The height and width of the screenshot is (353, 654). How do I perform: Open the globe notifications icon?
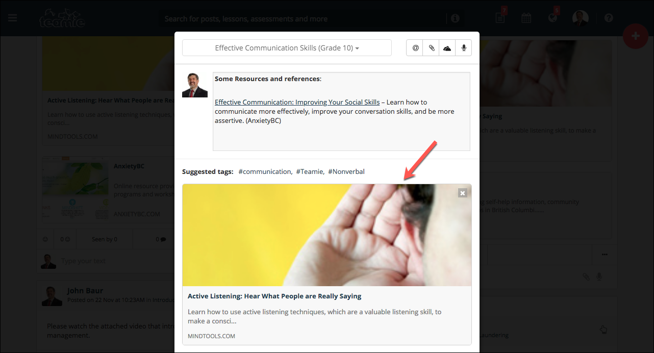[x=553, y=17]
